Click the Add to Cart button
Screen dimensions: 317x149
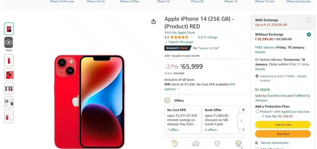(283, 125)
